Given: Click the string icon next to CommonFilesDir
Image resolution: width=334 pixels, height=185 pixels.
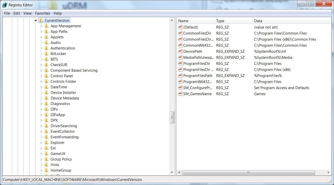Looking at the screenshot, I should click(x=180, y=33).
